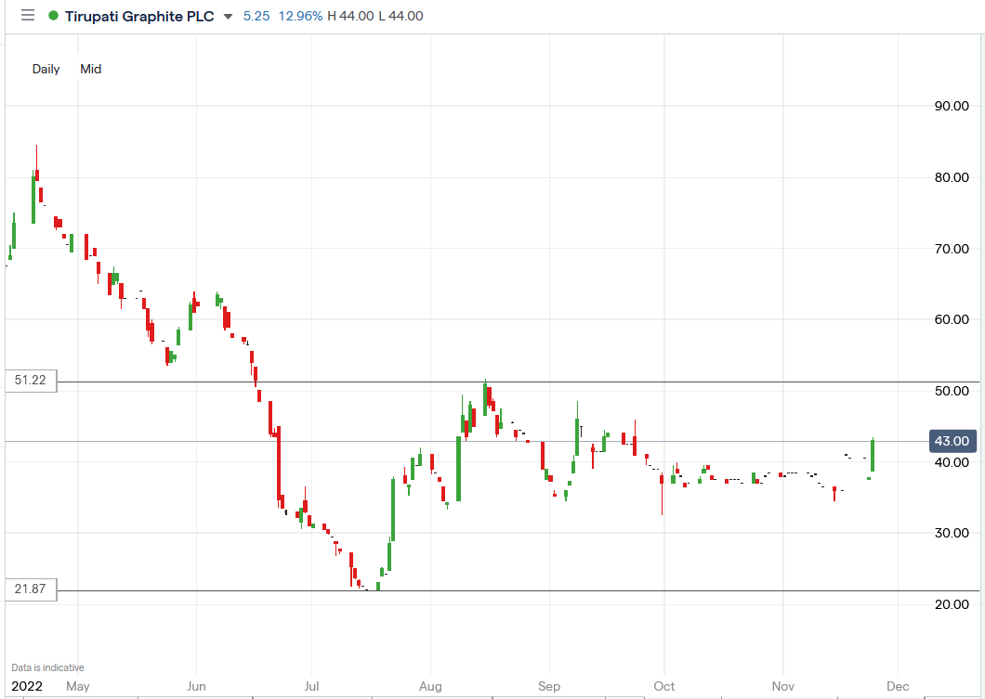Click the 5.25 price change value
985x699 pixels.
pos(256,16)
